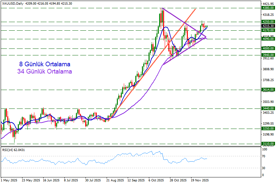Screen dimensions: 276x184
Task: Select the 4090.00 support price label
Action: [x=266, y=39]
